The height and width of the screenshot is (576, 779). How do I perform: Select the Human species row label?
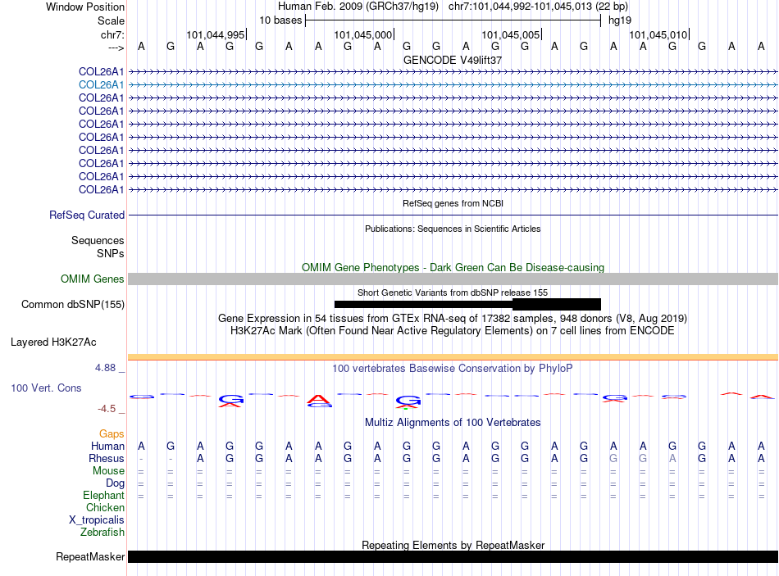point(107,446)
